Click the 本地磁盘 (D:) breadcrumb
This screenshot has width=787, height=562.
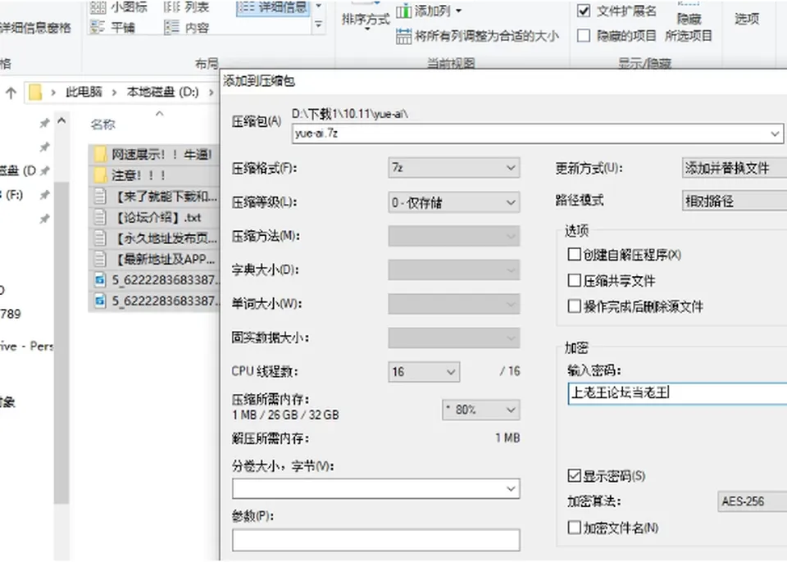point(162,93)
